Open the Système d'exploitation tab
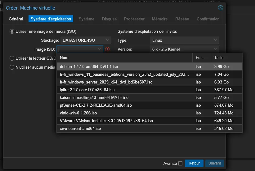The height and width of the screenshot is (171, 255). click(x=51, y=19)
